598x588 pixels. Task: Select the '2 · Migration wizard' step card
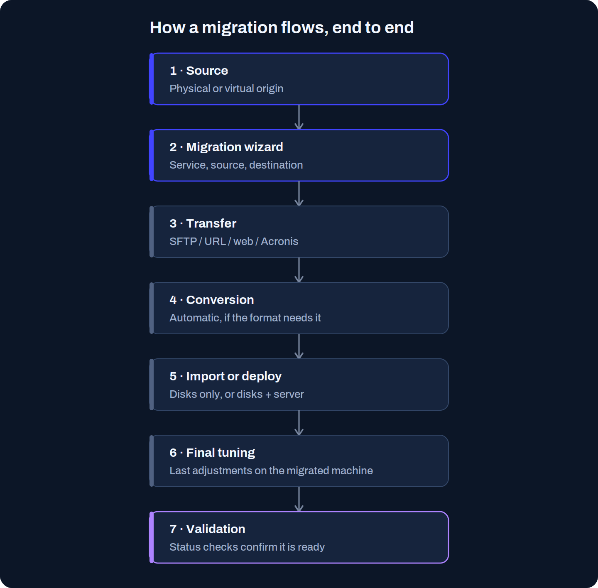(x=299, y=155)
